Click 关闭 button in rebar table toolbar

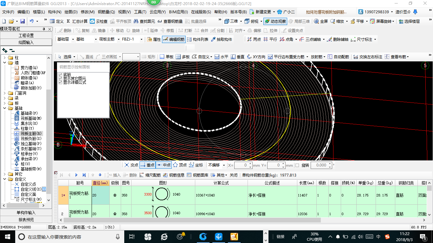(x=234, y=175)
